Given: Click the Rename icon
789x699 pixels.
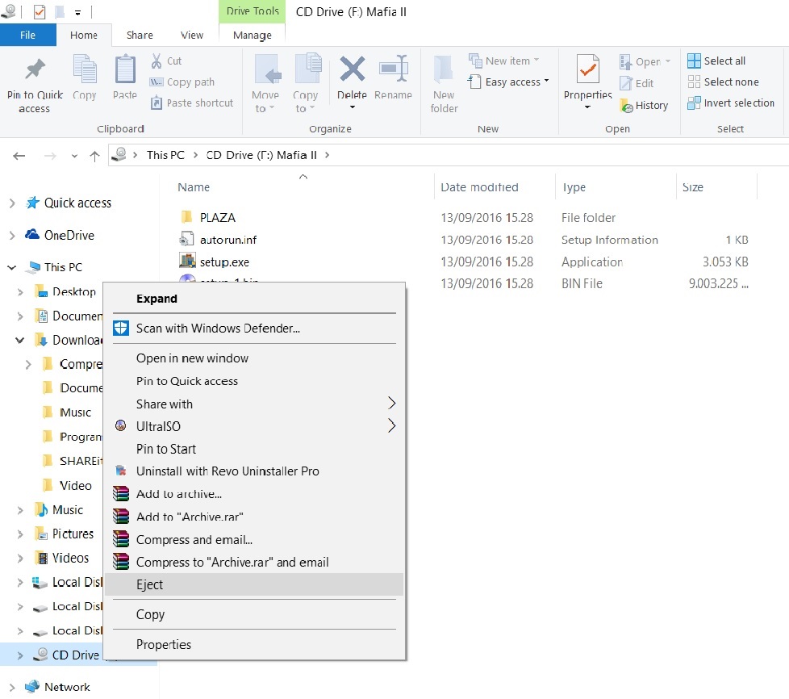Looking at the screenshot, I should click(x=393, y=69).
